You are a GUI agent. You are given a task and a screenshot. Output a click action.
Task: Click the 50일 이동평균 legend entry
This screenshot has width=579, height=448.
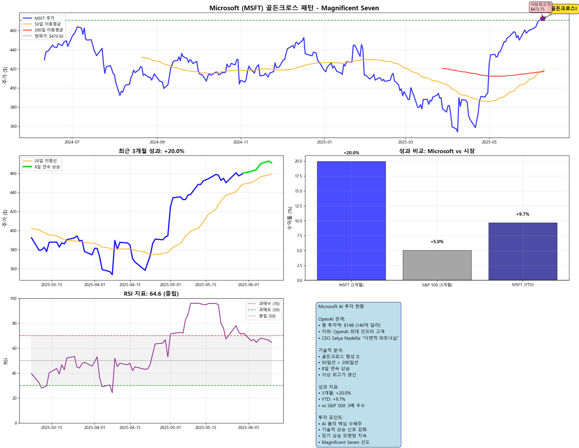(x=47, y=24)
